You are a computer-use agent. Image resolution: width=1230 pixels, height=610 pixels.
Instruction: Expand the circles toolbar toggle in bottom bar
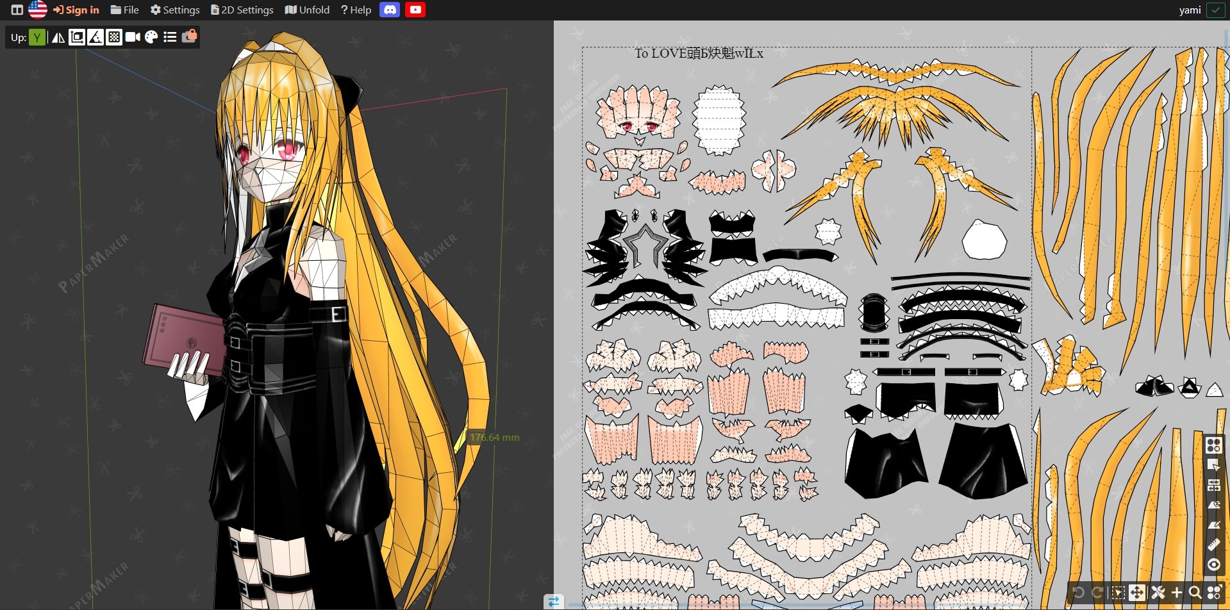(1214, 593)
